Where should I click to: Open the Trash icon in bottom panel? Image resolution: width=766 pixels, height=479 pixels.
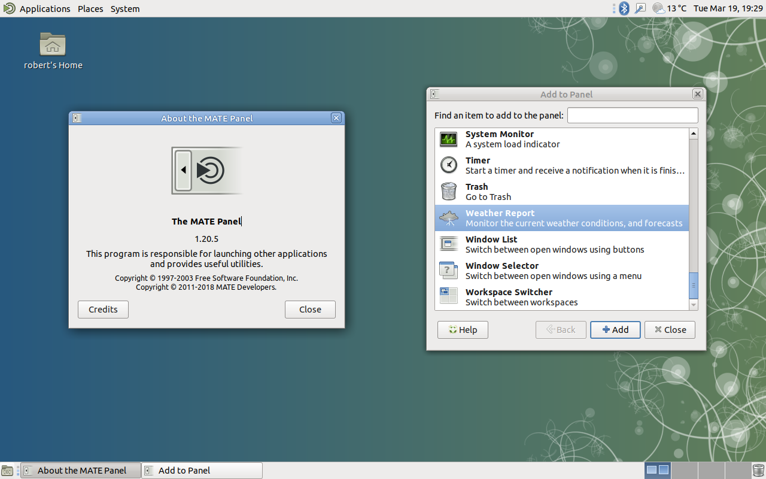758,471
